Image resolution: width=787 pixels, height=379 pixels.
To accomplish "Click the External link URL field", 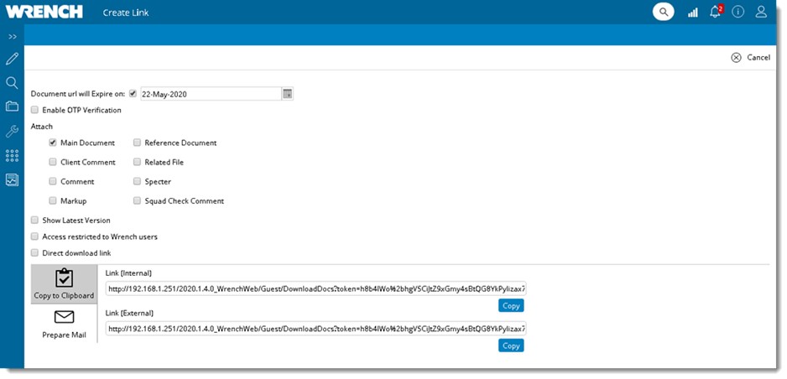I will pyautogui.click(x=315, y=329).
